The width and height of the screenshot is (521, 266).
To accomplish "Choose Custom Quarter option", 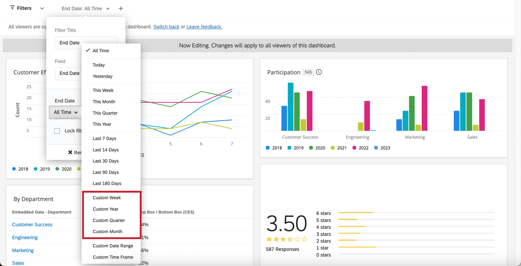I will [x=109, y=220].
